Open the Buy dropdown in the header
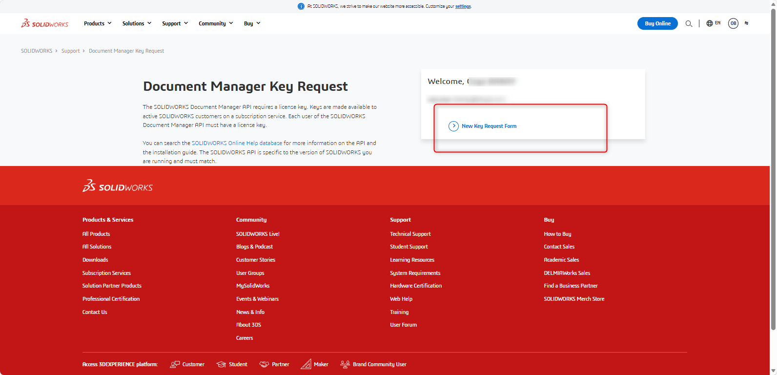The image size is (777, 375). (252, 23)
